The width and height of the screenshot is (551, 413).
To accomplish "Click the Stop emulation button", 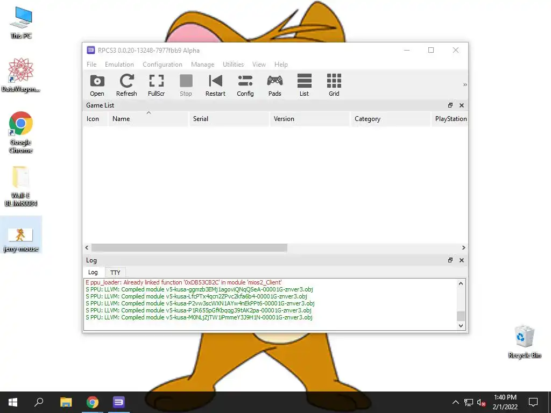I will [186, 84].
